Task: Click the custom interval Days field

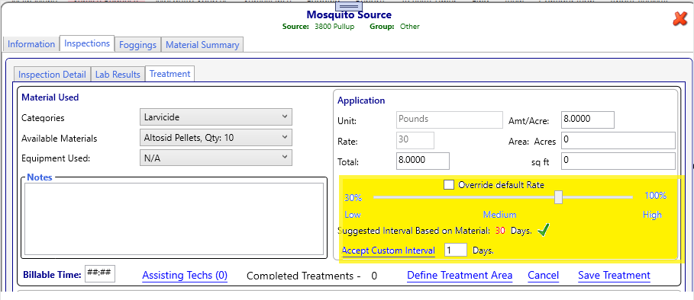Action: 456,251
